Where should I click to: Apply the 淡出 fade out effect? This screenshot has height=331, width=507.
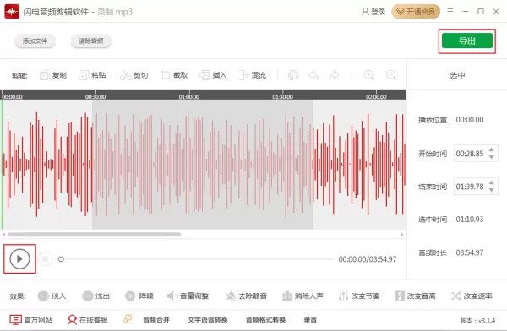[x=95, y=296]
